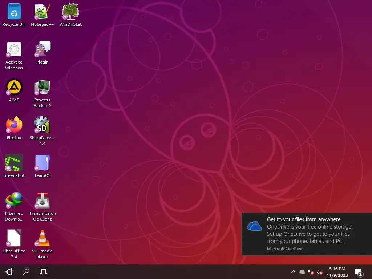Click the "Microsoft OneDrive" notification source label

(x=285, y=249)
